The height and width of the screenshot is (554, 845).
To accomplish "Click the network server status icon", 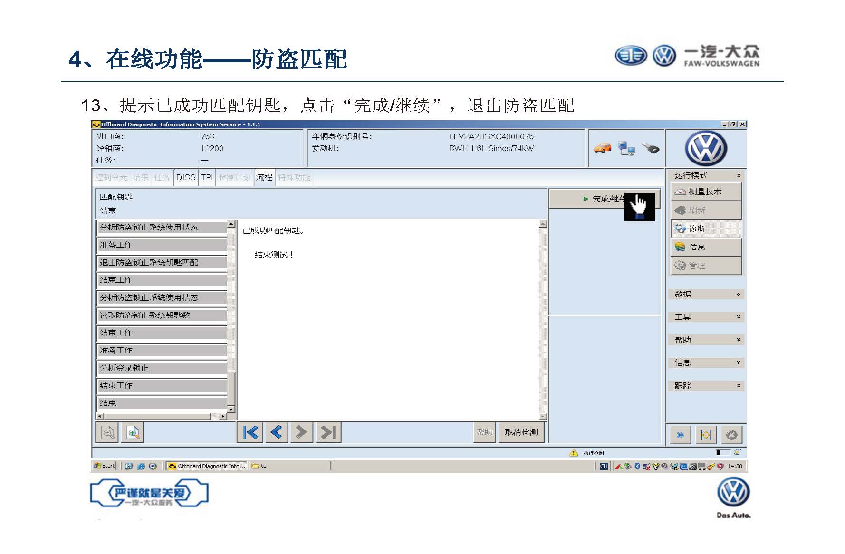I will [626, 148].
